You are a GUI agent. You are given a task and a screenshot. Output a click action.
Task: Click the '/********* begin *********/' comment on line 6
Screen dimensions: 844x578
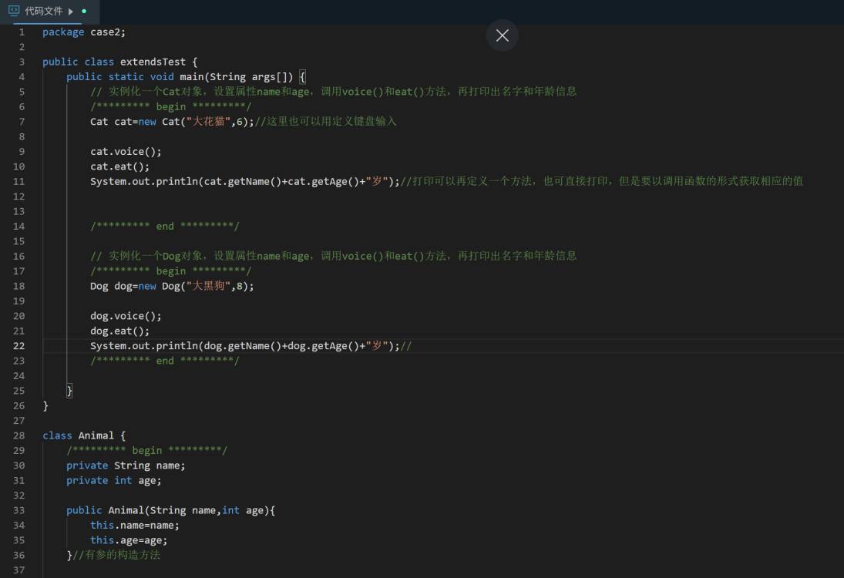[x=170, y=106]
